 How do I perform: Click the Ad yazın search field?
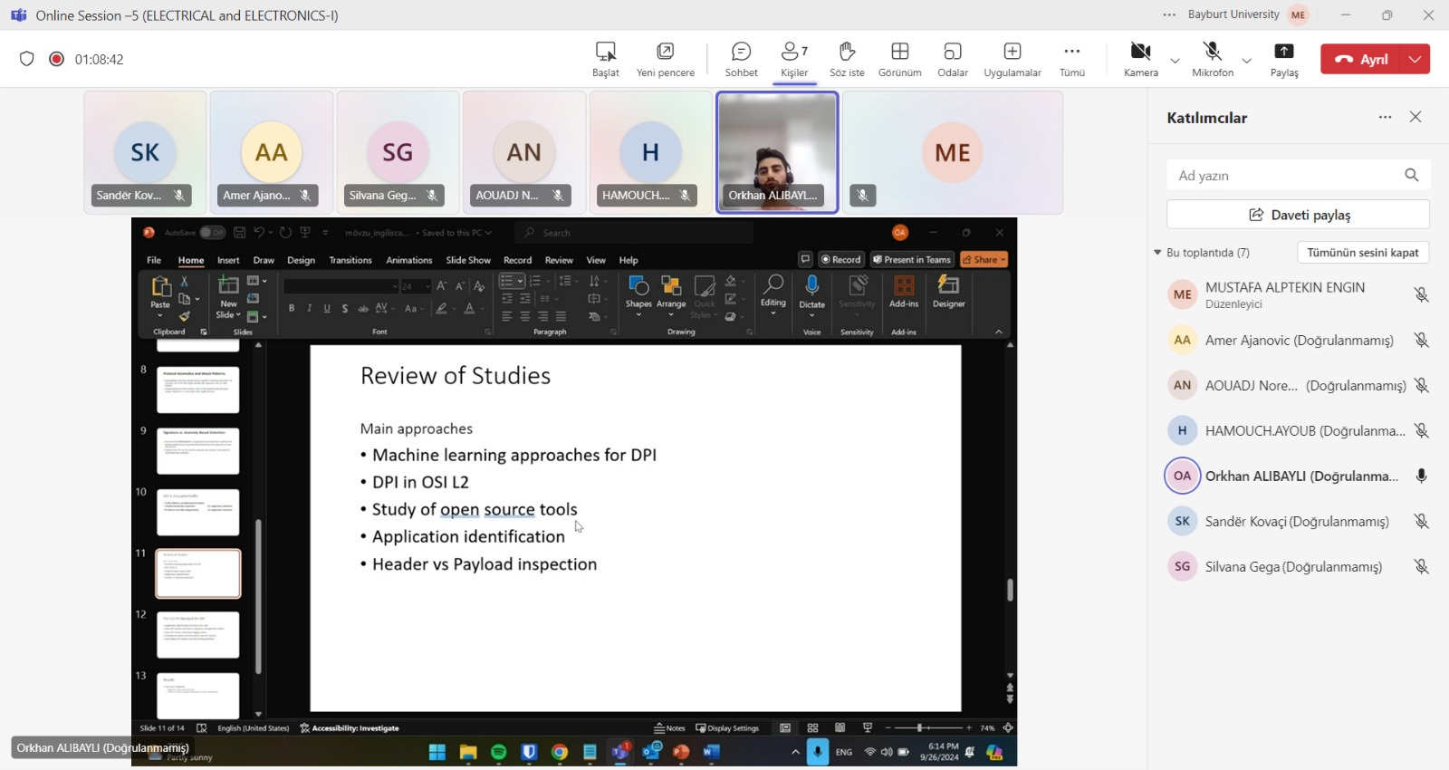point(1286,176)
